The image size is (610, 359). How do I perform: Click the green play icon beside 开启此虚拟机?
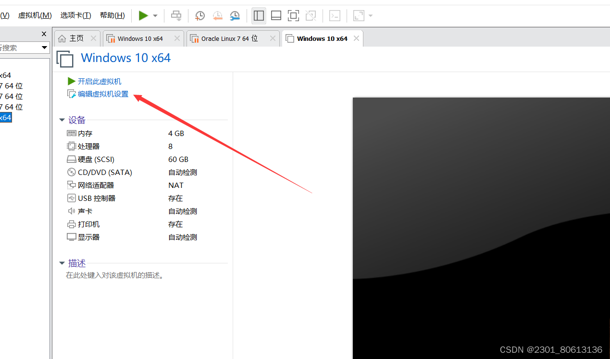pyautogui.click(x=72, y=81)
